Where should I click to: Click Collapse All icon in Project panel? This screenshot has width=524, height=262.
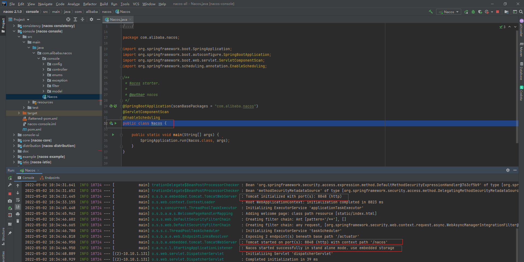[82, 19]
